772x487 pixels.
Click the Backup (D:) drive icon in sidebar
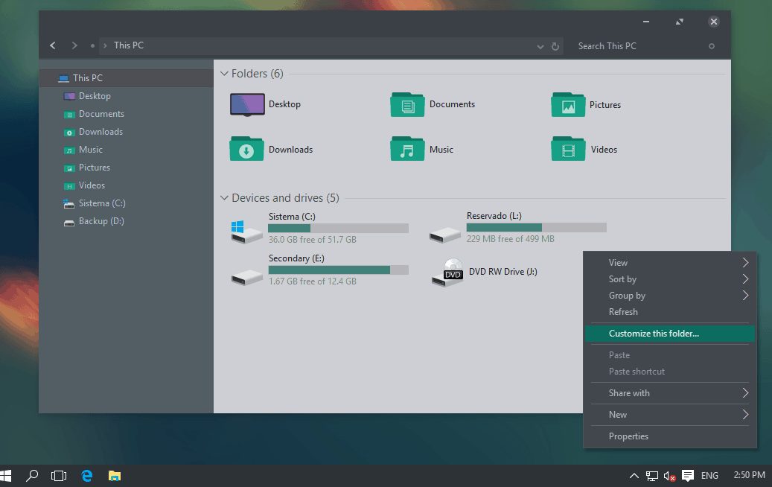(x=69, y=222)
